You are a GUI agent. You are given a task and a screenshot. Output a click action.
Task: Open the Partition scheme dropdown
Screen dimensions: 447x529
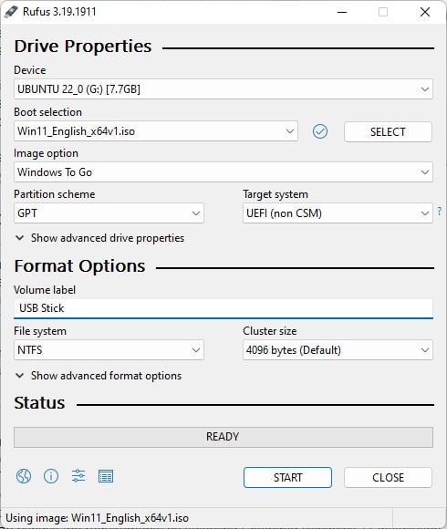click(109, 213)
